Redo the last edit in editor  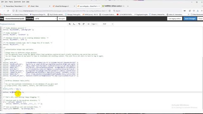(84, 24)
